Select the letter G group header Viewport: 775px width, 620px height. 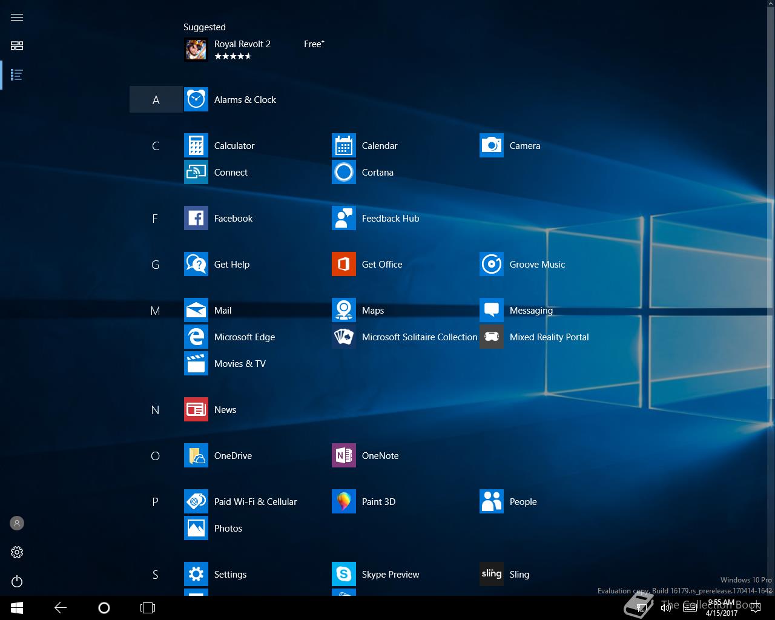(156, 265)
